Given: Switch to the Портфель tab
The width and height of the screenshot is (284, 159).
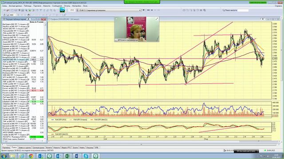Looking at the screenshot, I should [x=6, y=148].
